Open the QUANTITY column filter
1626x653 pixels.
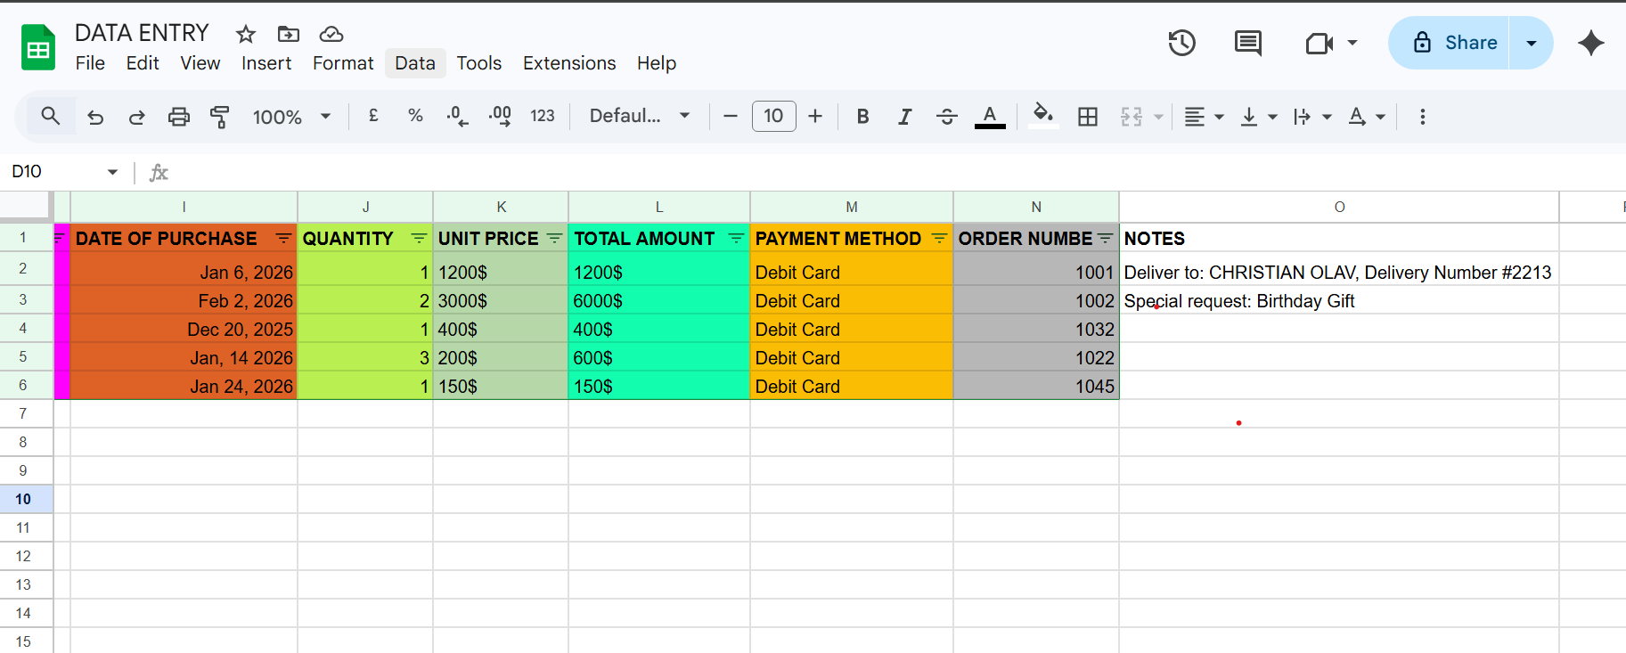click(419, 238)
